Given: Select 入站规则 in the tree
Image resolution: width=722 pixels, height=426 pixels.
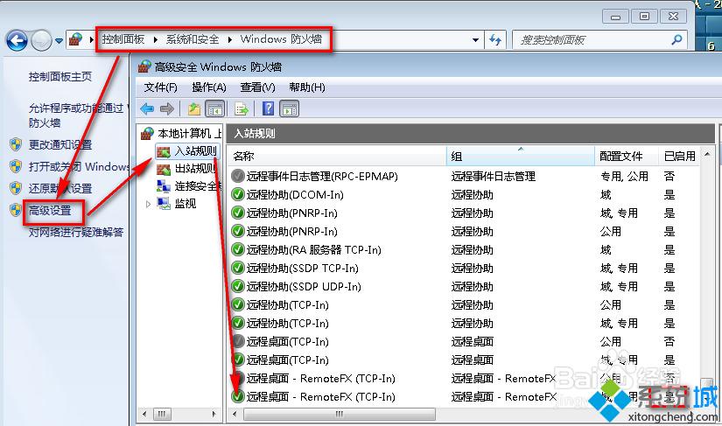Looking at the screenshot, I should pyautogui.click(x=187, y=151).
